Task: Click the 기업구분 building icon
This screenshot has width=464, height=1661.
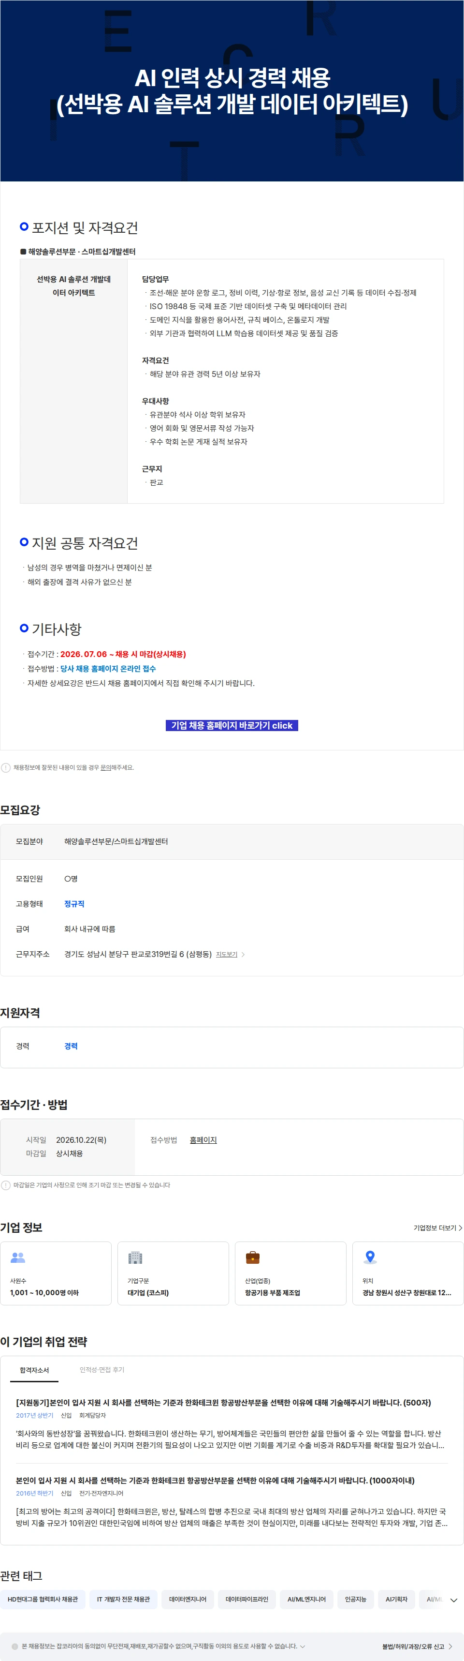Action: click(x=135, y=1257)
